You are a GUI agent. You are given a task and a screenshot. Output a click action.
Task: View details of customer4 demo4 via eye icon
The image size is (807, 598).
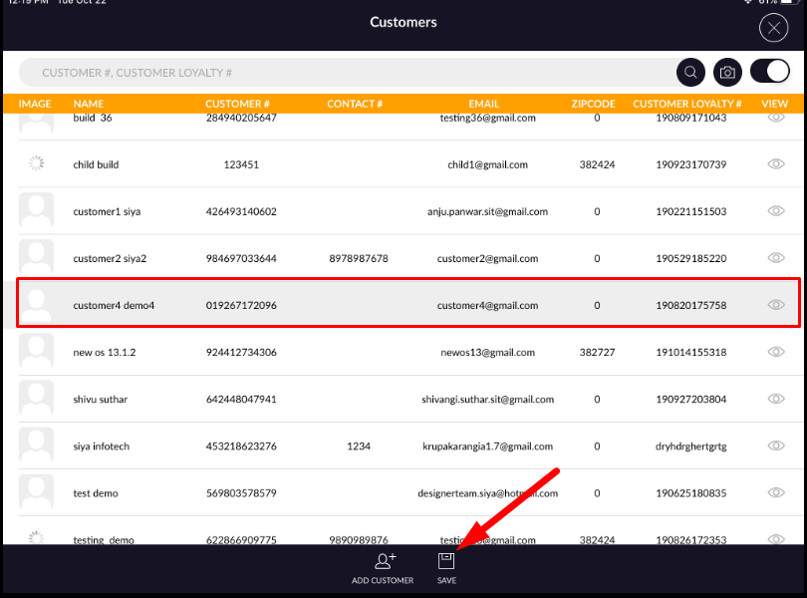tap(776, 304)
